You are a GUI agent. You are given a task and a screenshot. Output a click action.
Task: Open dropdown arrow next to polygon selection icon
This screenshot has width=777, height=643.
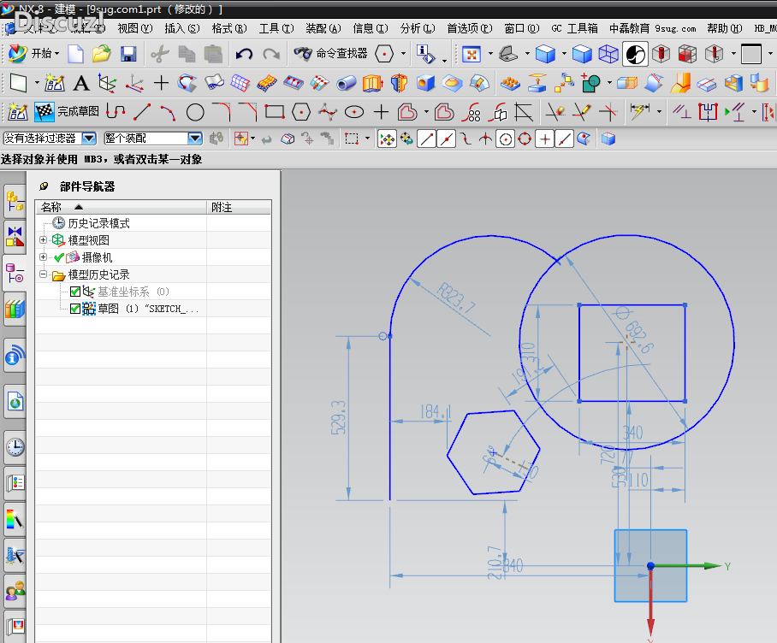coord(403,54)
